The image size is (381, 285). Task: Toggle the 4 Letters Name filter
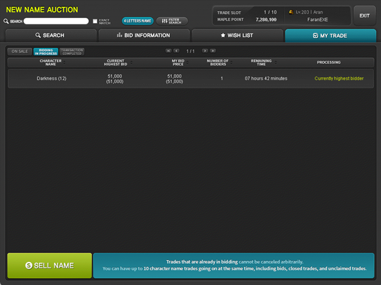[138, 21]
